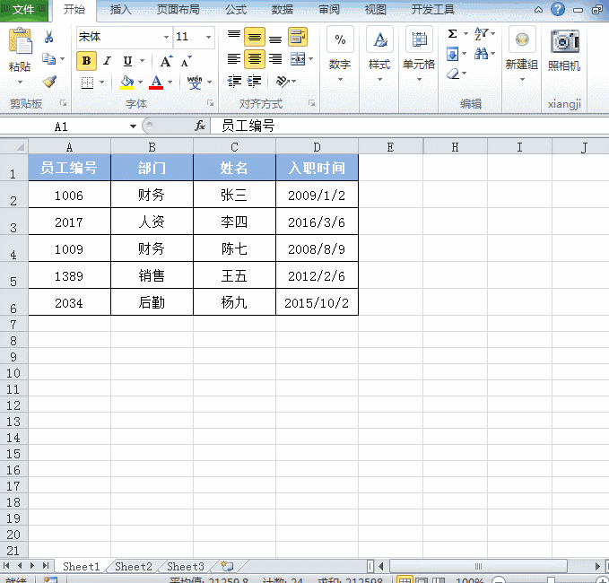
Task: Click Find and Select binoculars
Action: click(x=481, y=54)
